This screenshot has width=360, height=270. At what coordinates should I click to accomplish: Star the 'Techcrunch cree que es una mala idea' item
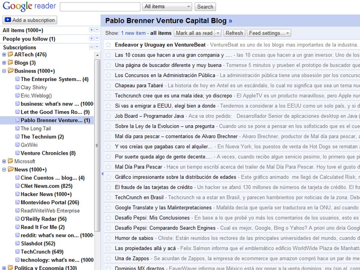108,96
